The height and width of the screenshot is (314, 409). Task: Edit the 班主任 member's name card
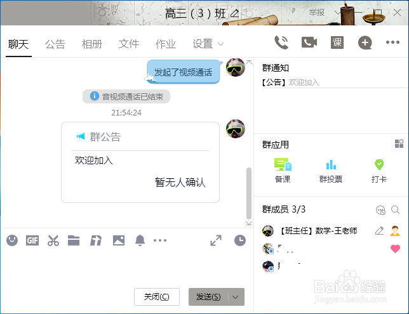coord(379,231)
